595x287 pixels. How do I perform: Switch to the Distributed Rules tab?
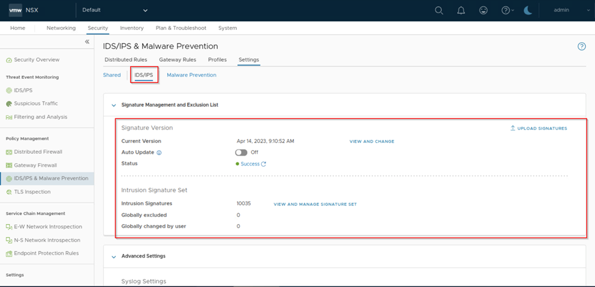(x=126, y=60)
